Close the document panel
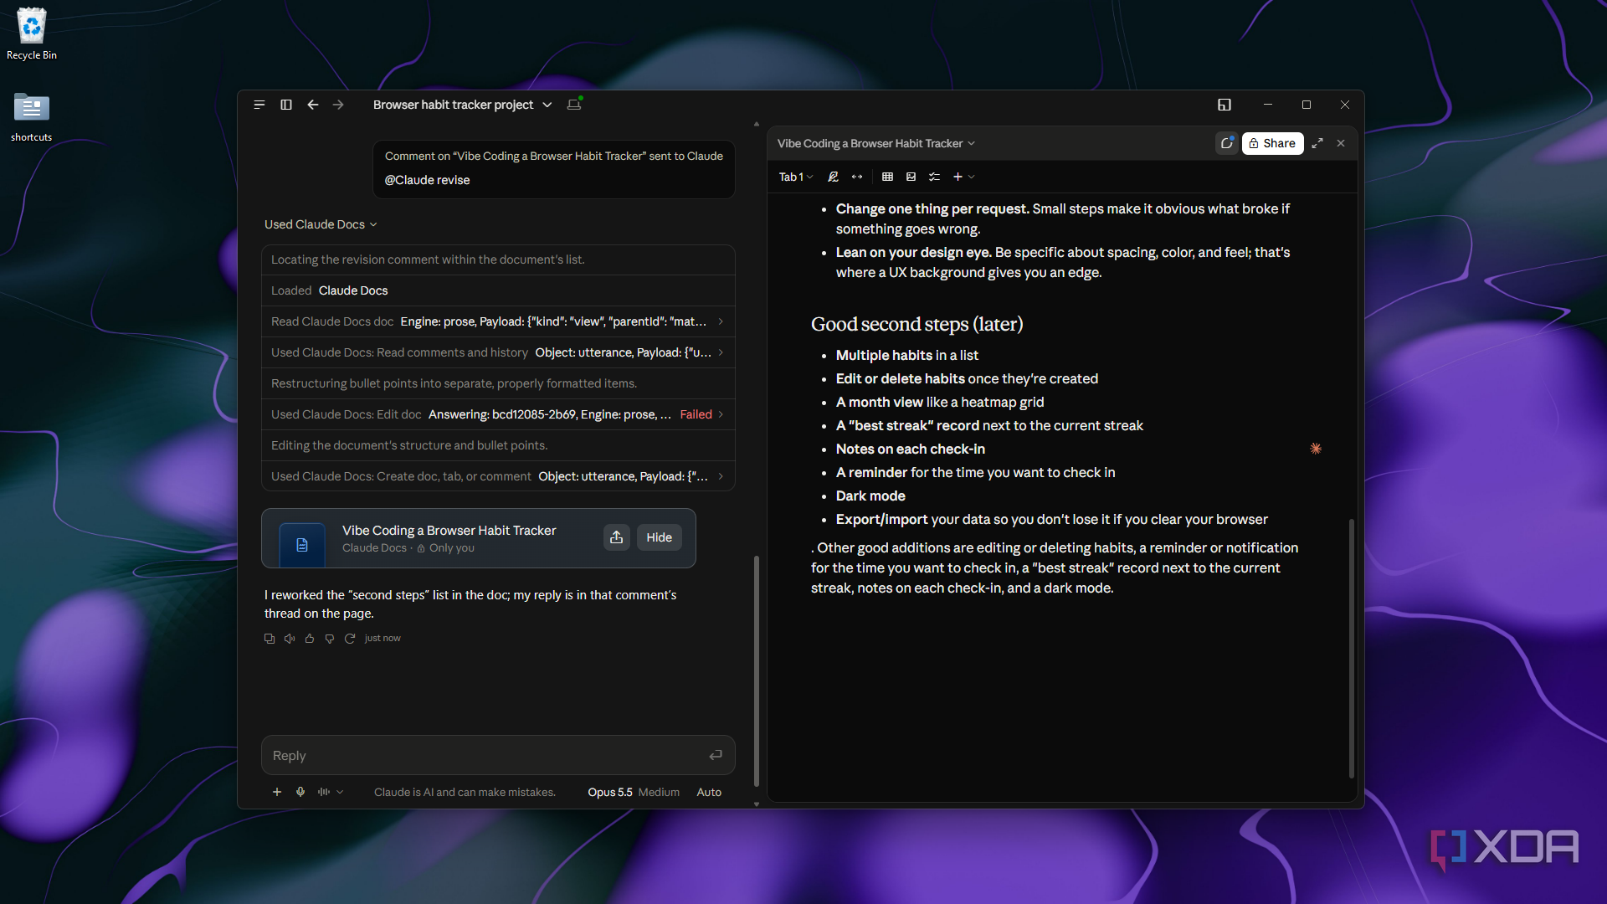Image resolution: width=1607 pixels, height=904 pixels. 1341,143
